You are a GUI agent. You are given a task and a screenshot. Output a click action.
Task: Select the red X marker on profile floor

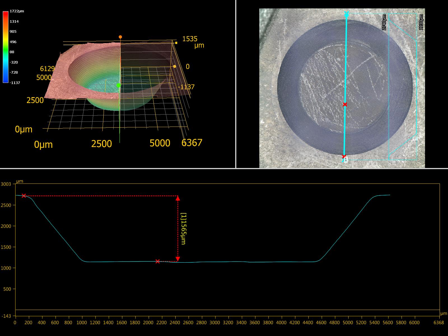pyautogui.click(x=158, y=261)
